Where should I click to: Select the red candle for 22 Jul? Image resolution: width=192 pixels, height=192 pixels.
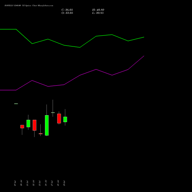35,125
